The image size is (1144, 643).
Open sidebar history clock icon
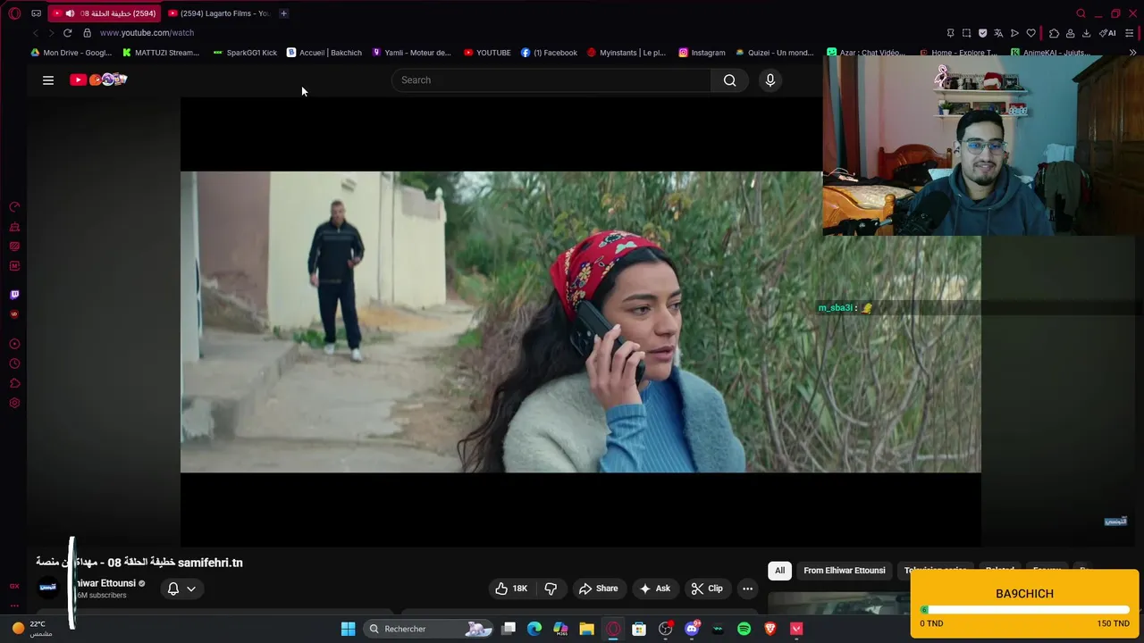[x=14, y=363]
